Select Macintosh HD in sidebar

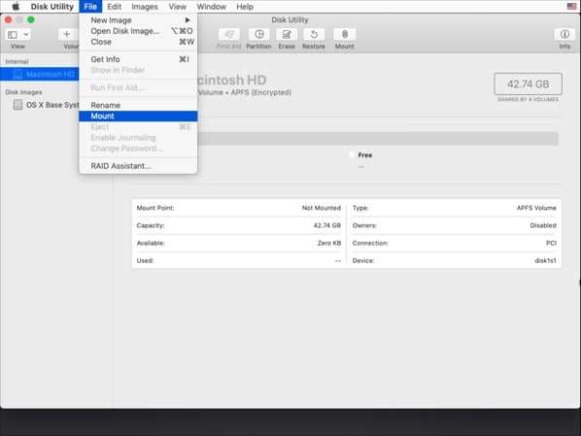pyautogui.click(x=39, y=74)
